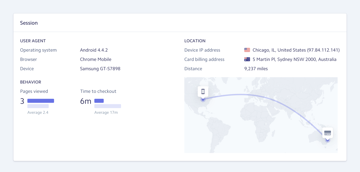Select the BEHAVIOR heading
This screenshot has height=172, width=360.
30,82
